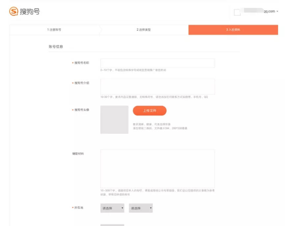This screenshot has width=285, height=226.
Task: Click the 搜狗号头像 avatar preview thumbnail
Action: pos(114,120)
